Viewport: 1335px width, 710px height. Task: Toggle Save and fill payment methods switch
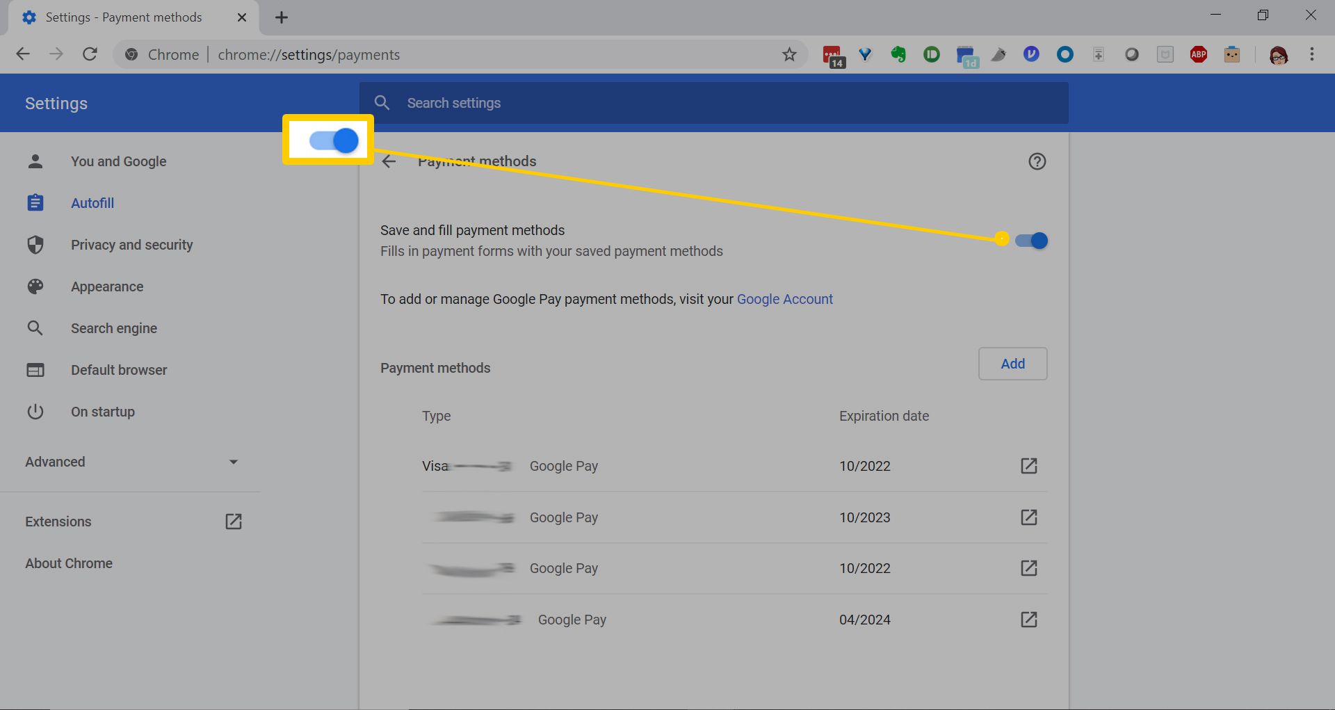(x=1031, y=241)
